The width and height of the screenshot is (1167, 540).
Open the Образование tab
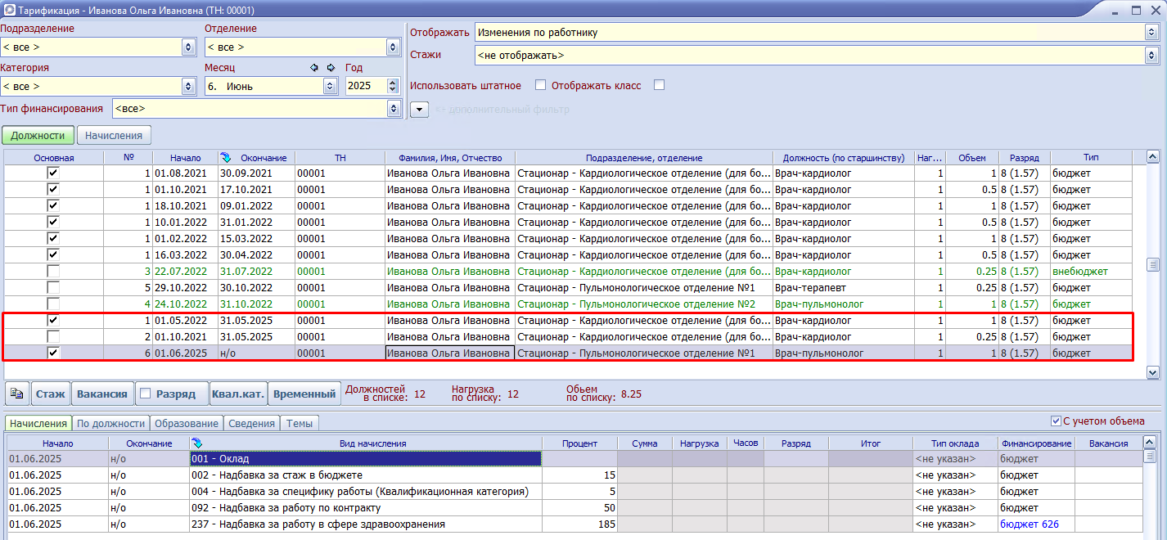pyautogui.click(x=188, y=423)
